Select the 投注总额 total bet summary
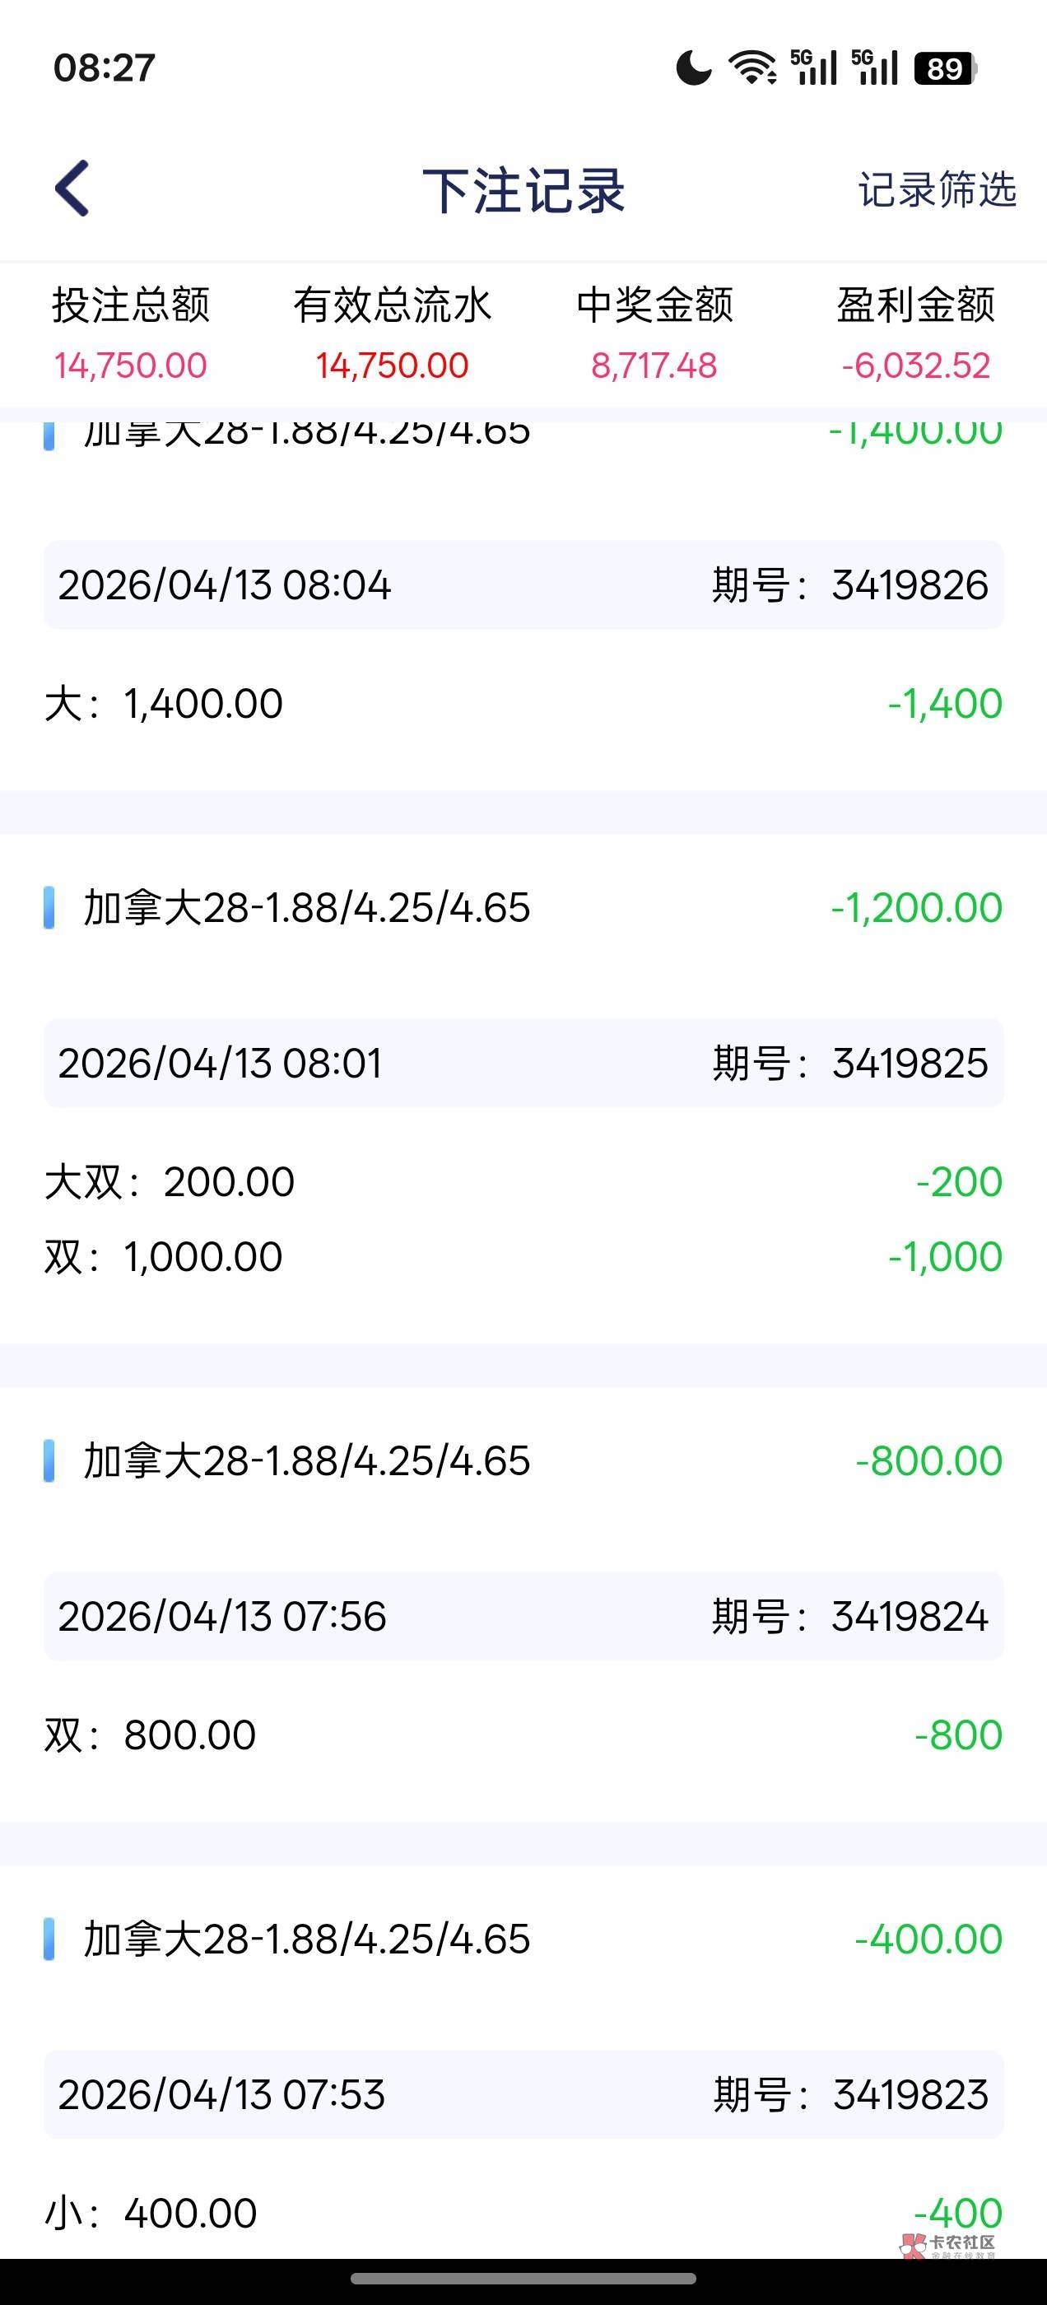The width and height of the screenshot is (1047, 2305). [131, 333]
